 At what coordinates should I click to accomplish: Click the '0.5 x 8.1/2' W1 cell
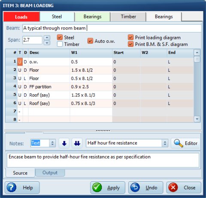91,78
